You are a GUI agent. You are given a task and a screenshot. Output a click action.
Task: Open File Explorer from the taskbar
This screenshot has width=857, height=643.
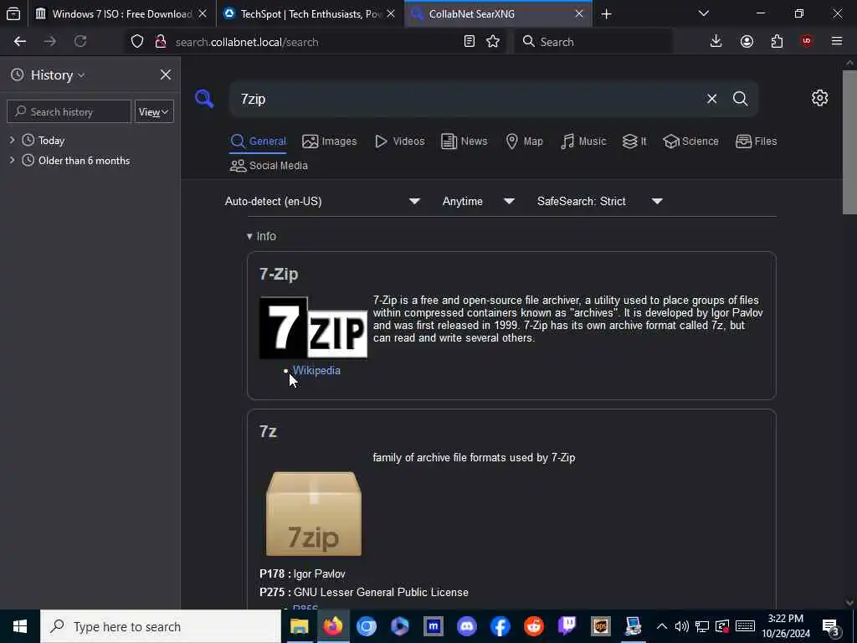(299, 626)
